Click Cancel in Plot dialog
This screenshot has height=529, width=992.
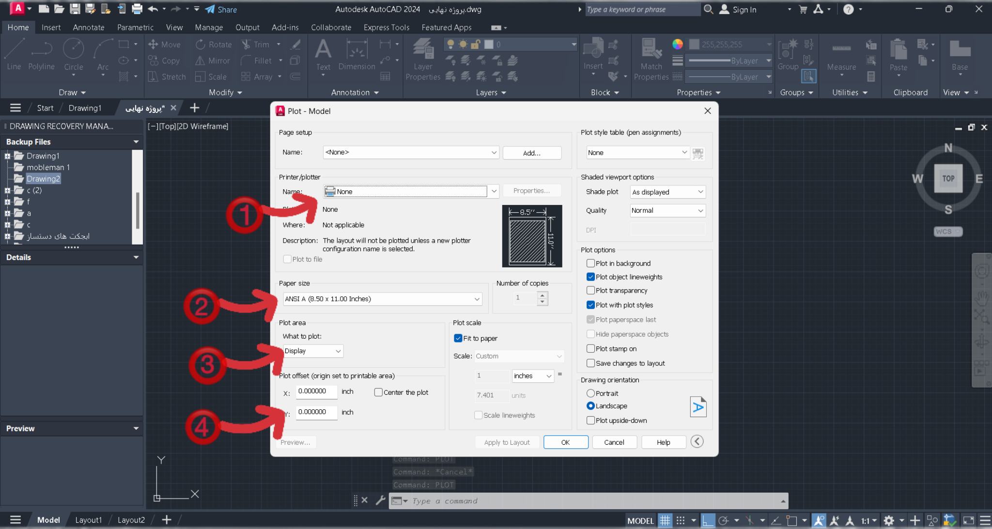pyautogui.click(x=614, y=442)
